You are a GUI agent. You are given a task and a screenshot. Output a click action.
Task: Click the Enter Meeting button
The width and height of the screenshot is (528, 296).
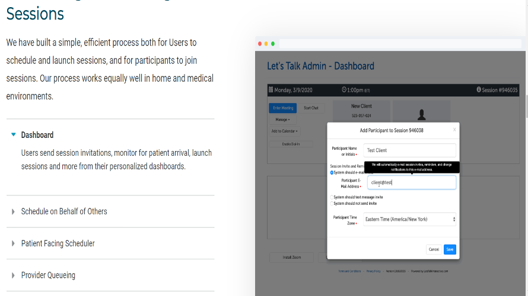(283, 108)
